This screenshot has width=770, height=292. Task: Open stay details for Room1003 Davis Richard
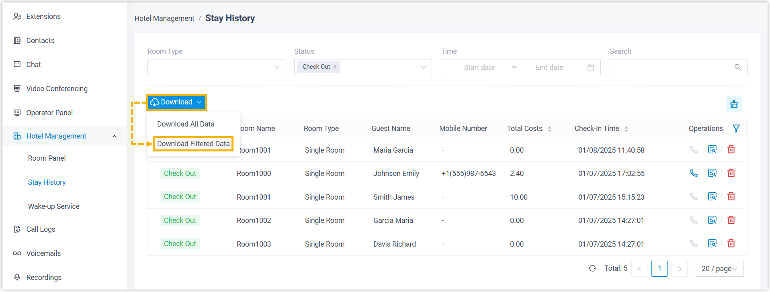click(712, 243)
